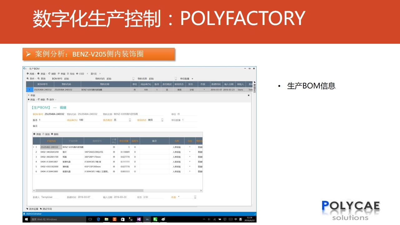Click 添加 to add a sub-item row
The height and width of the screenshot is (225, 400).
46,134
